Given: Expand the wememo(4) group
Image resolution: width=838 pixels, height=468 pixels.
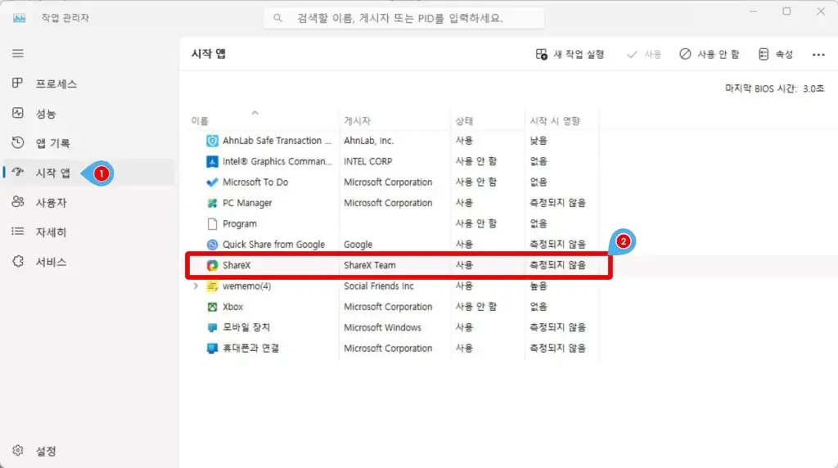Looking at the screenshot, I should tap(196, 286).
